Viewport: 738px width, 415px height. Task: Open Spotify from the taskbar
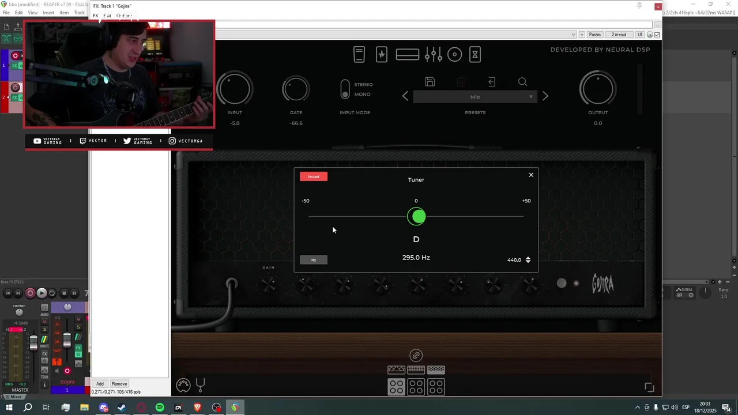160,408
